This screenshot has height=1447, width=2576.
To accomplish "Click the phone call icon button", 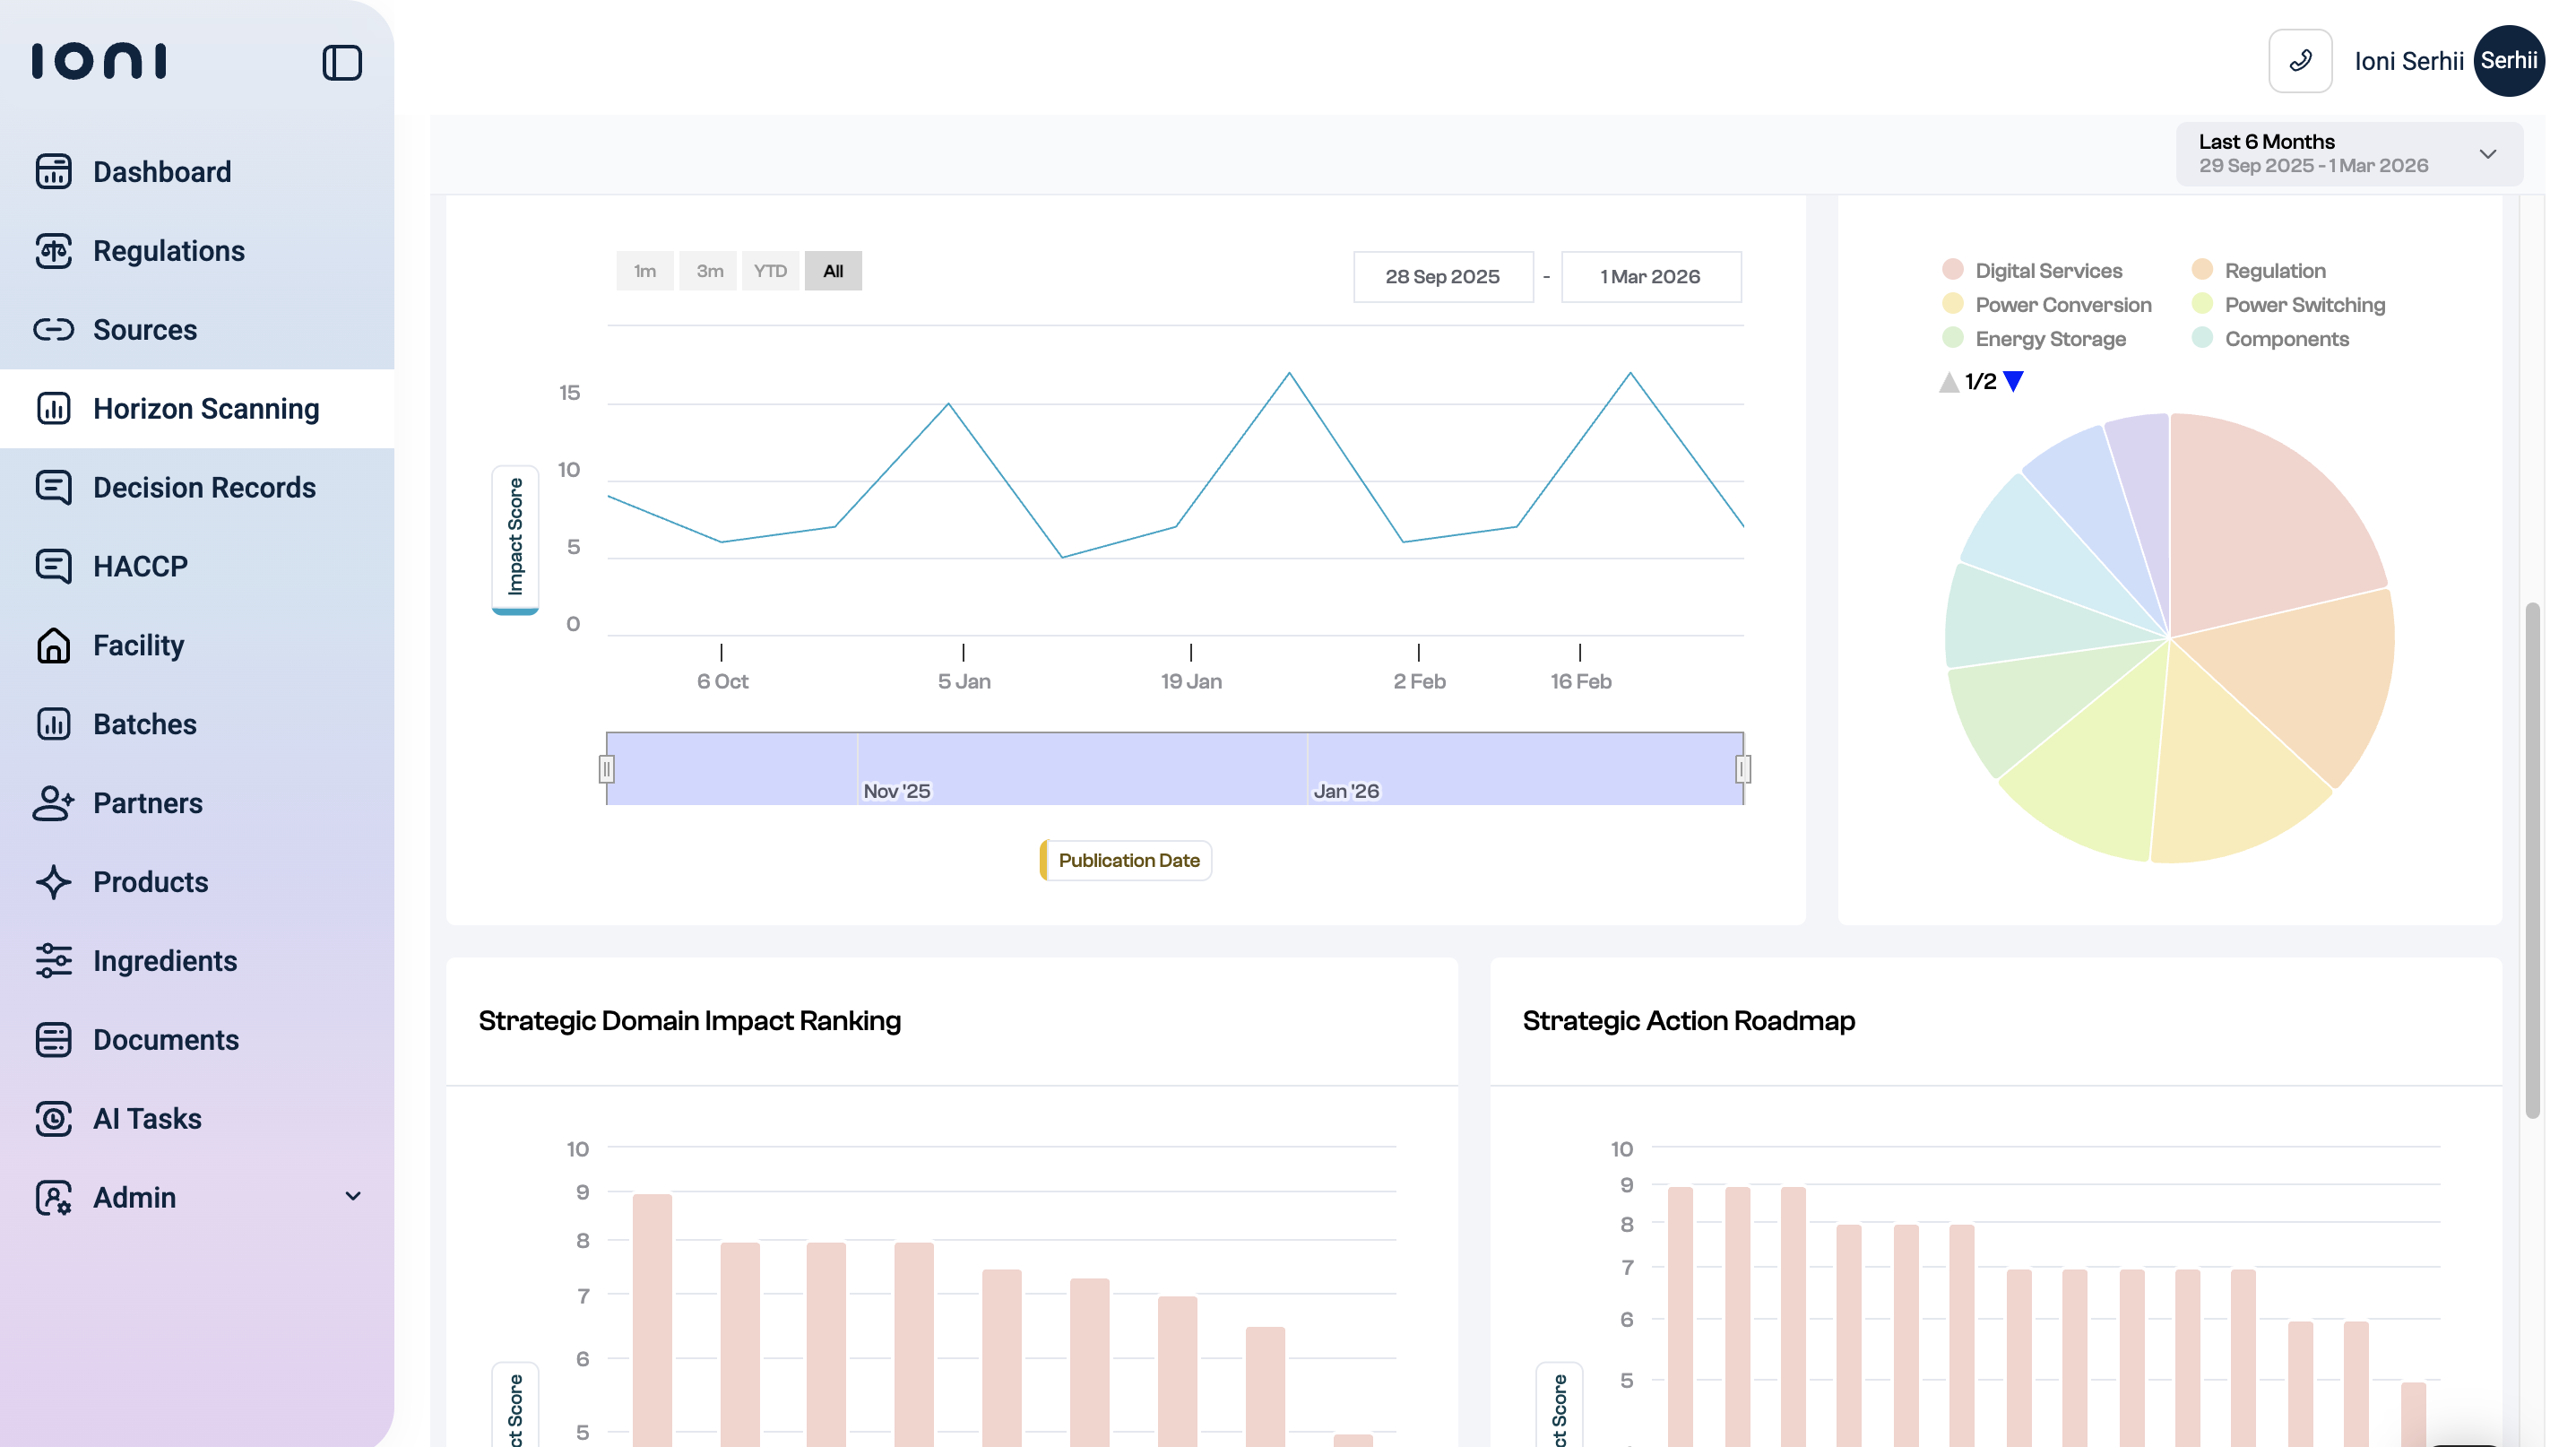I will [x=2300, y=61].
